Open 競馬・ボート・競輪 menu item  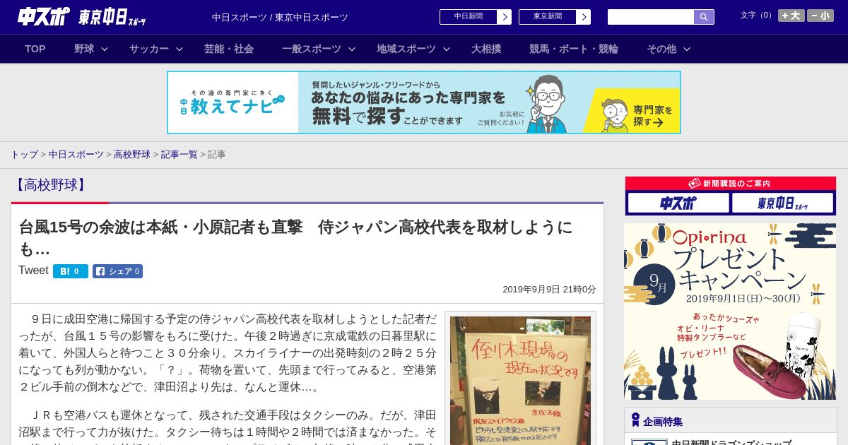pyautogui.click(x=574, y=49)
